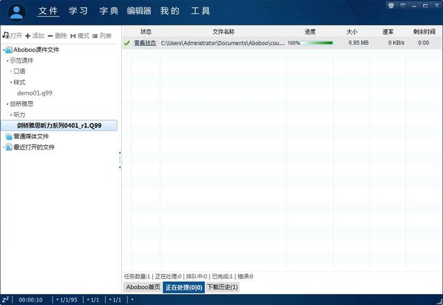Click the green checkmark status icon

coord(127,43)
